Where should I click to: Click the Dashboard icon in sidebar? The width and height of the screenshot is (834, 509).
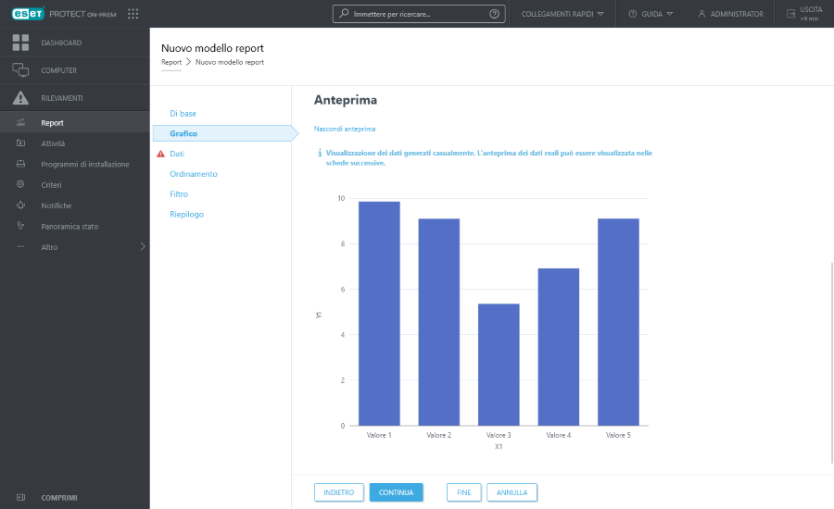pos(20,43)
